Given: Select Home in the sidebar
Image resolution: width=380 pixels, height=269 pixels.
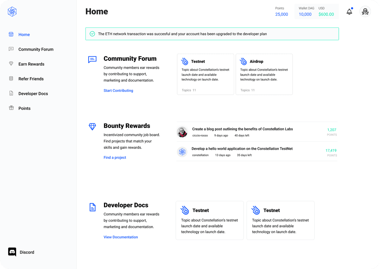Looking at the screenshot, I should pos(24,34).
